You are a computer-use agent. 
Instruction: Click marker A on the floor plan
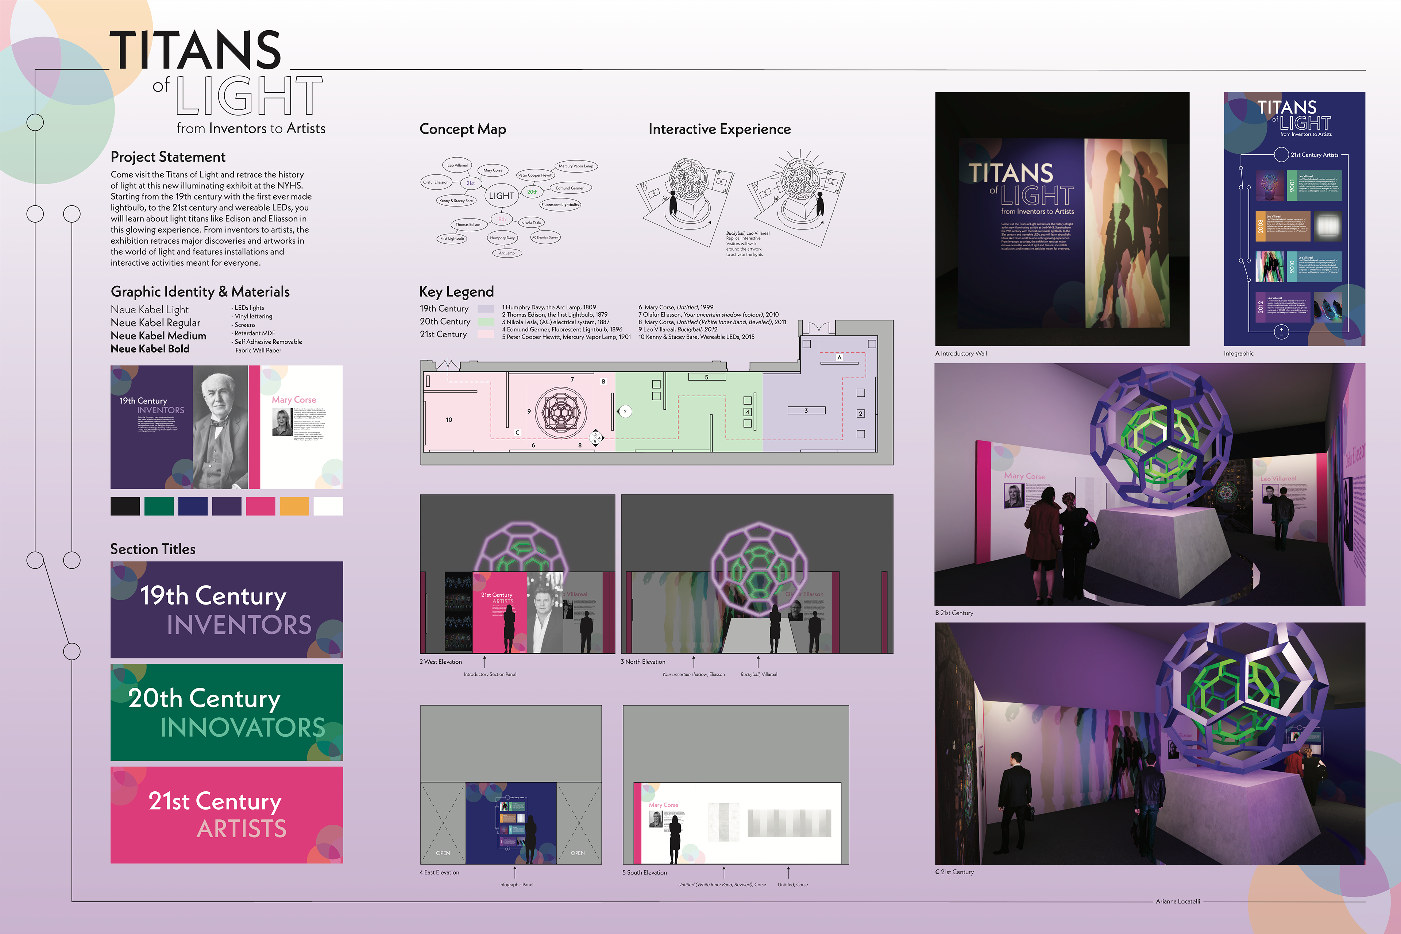(x=839, y=358)
